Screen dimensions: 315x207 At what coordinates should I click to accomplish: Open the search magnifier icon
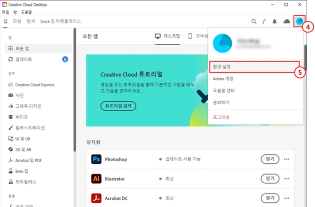[x=254, y=21]
